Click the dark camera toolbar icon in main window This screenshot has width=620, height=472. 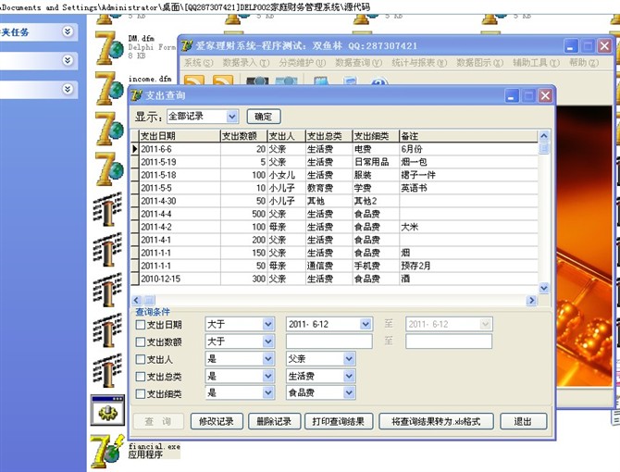point(257,81)
